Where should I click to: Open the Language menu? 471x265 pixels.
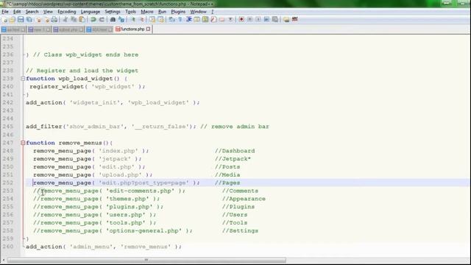90,12
